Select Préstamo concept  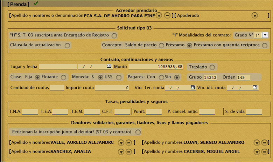189,46
